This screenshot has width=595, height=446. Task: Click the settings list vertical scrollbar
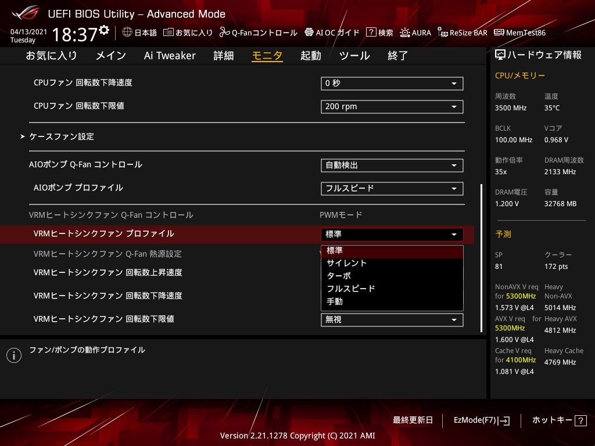tap(482, 258)
